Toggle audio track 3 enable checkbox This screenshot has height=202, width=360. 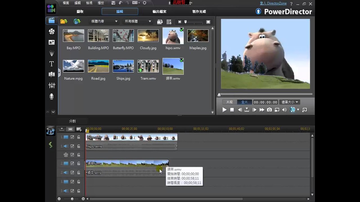point(72,191)
